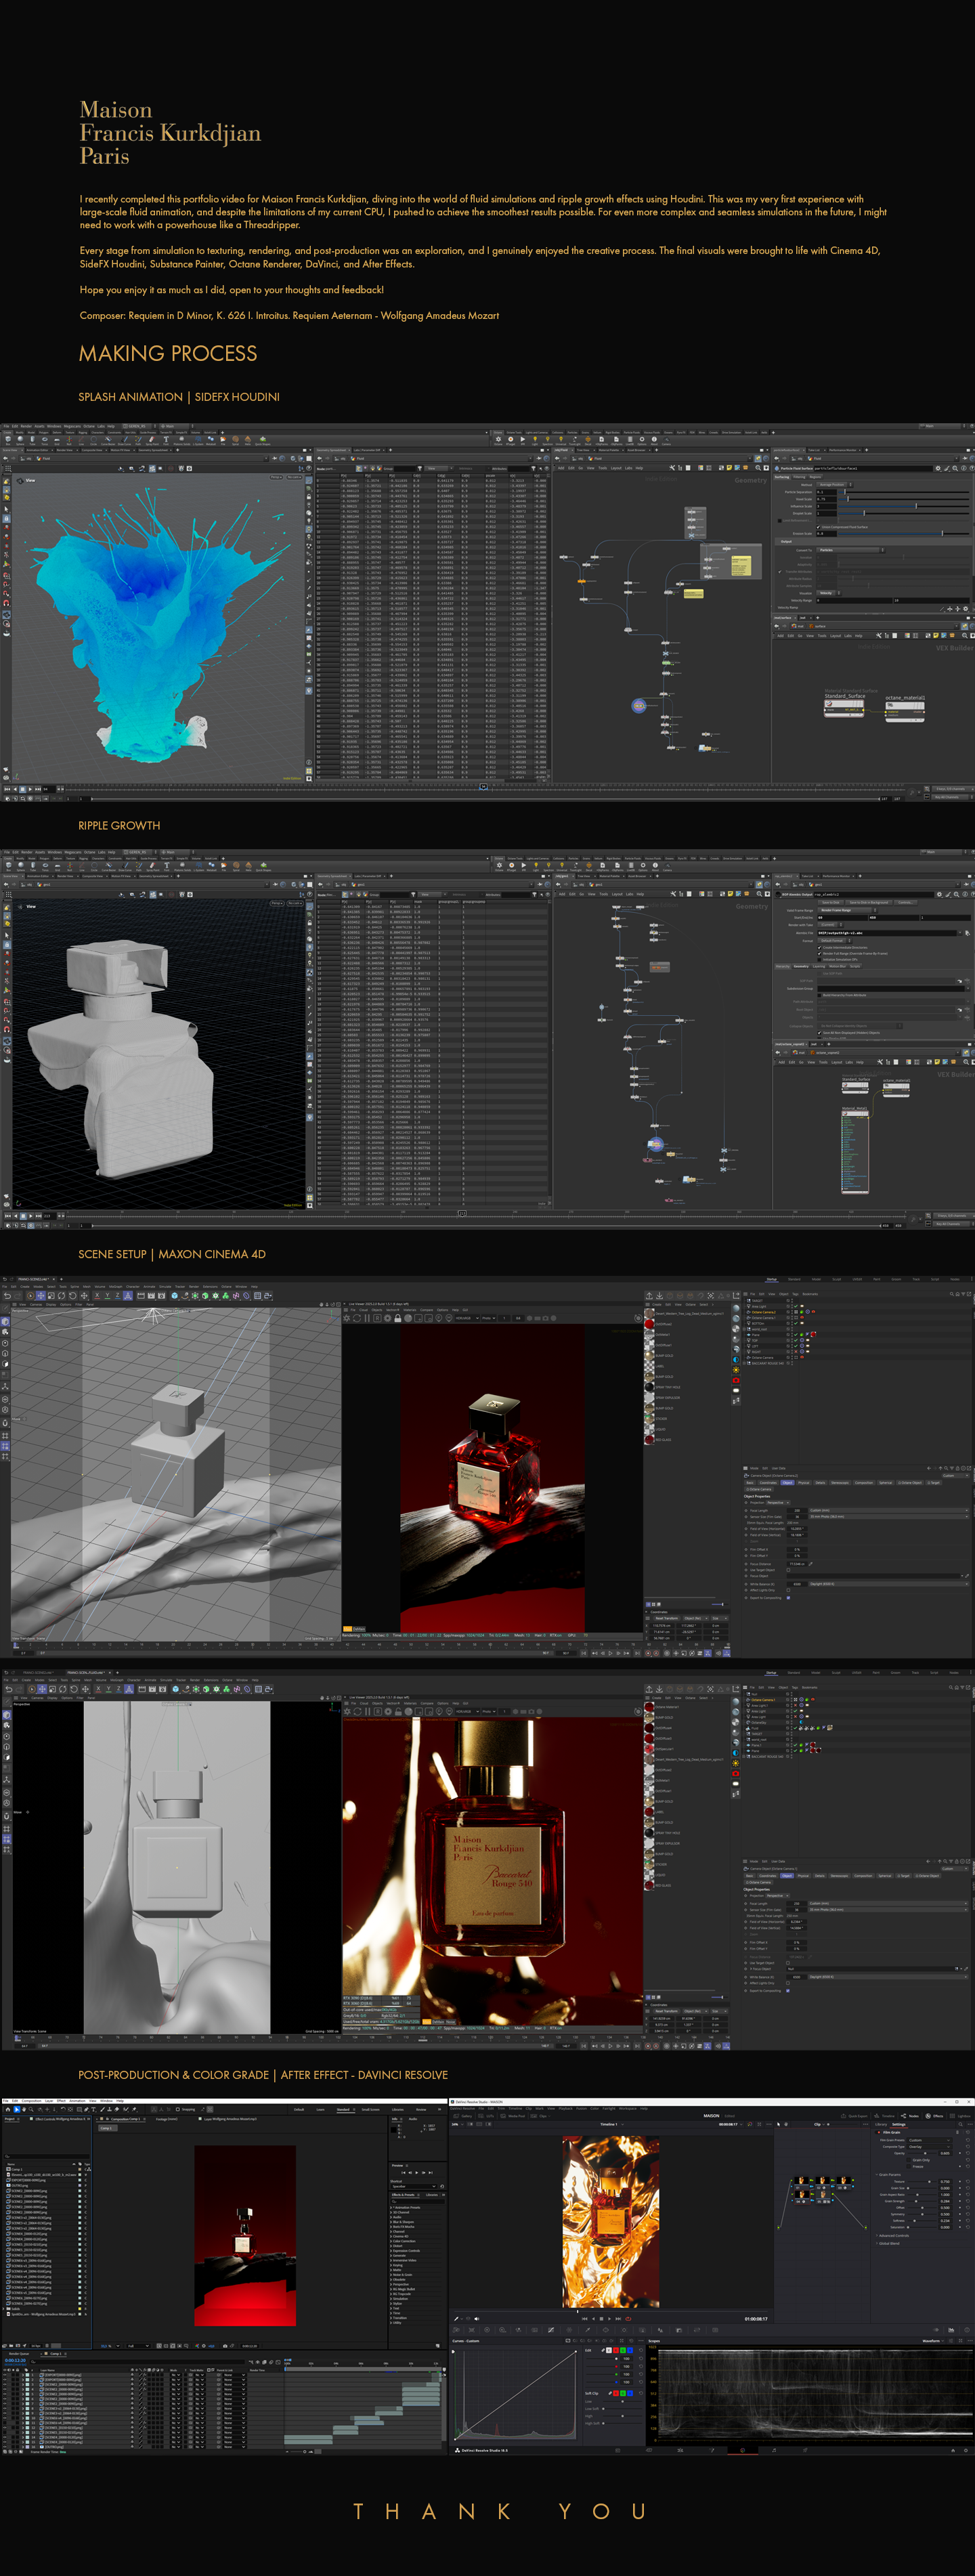The width and height of the screenshot is (975, 2576).
Task: Adjust Opacity slider in DaVinci Film Grain settings
Action: point(922,2153)
